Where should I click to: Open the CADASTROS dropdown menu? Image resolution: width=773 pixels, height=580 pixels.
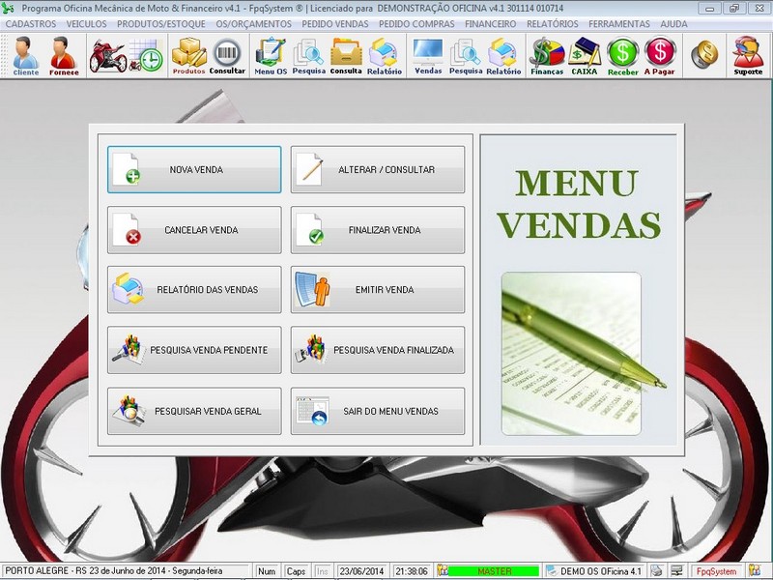point(30,25)
